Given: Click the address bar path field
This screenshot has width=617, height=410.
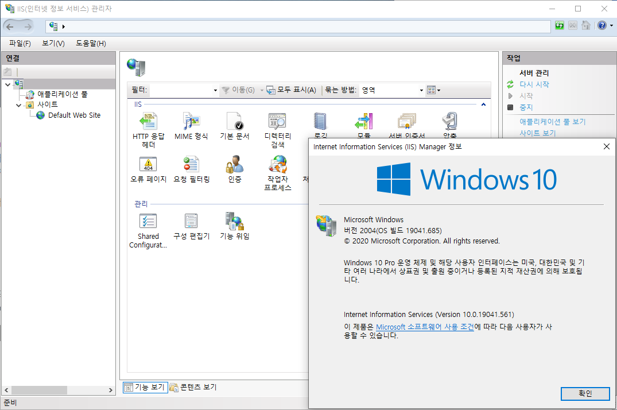Looking at the screenshot, I should [298, 27].
